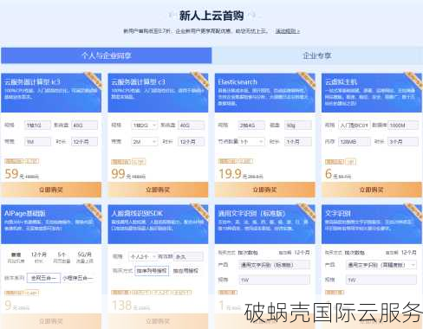Expand the 规格 个人2个 dropdown on the SDK card
423x329 pixels.
tap(143, 256)
